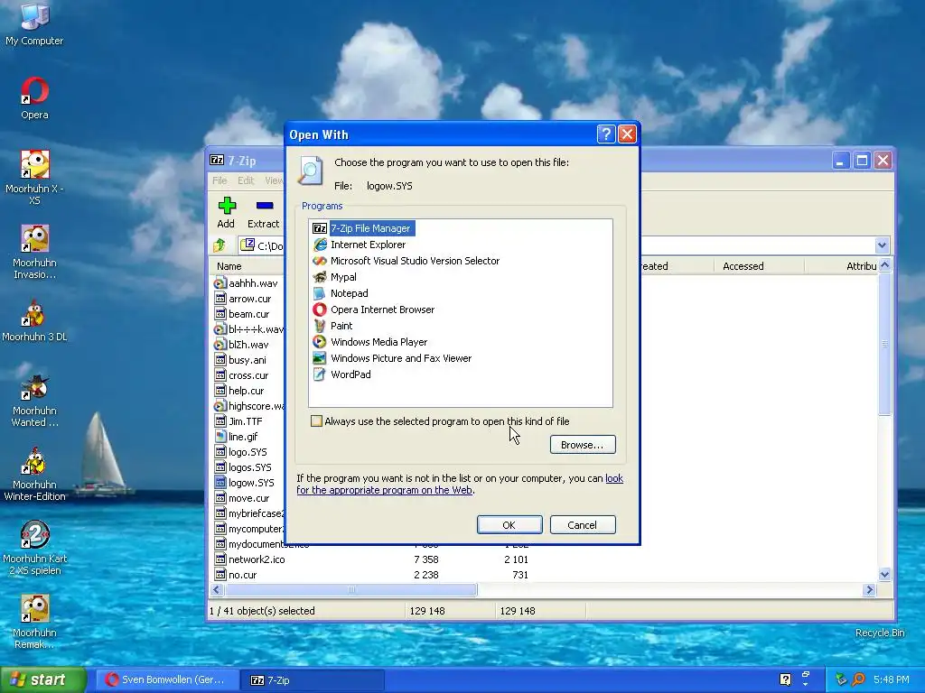Click the green tray icon beside the clock

(x=841, y=679)
